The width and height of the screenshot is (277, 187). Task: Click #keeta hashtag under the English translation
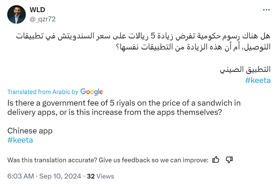pos(20,140)
